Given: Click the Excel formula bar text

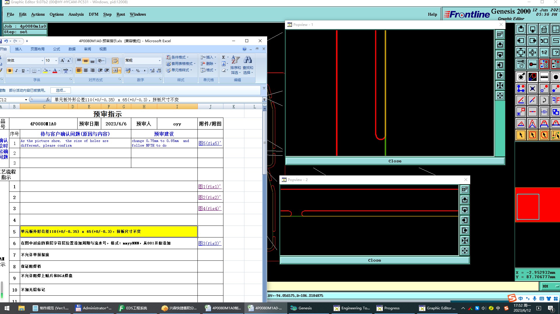Looking at the screenshot, I should pos(117,100).
